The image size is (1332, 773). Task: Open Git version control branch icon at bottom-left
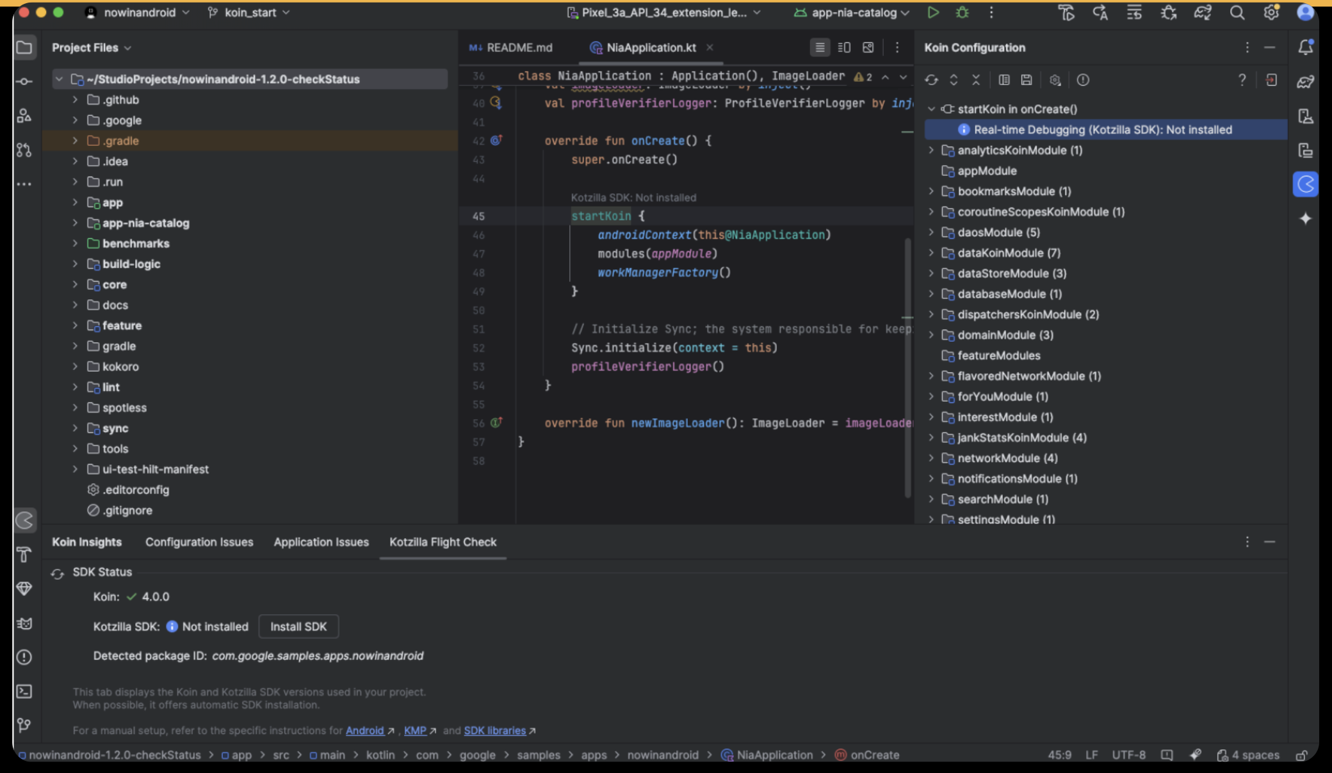pyautogui.click(x=24, y=725)
